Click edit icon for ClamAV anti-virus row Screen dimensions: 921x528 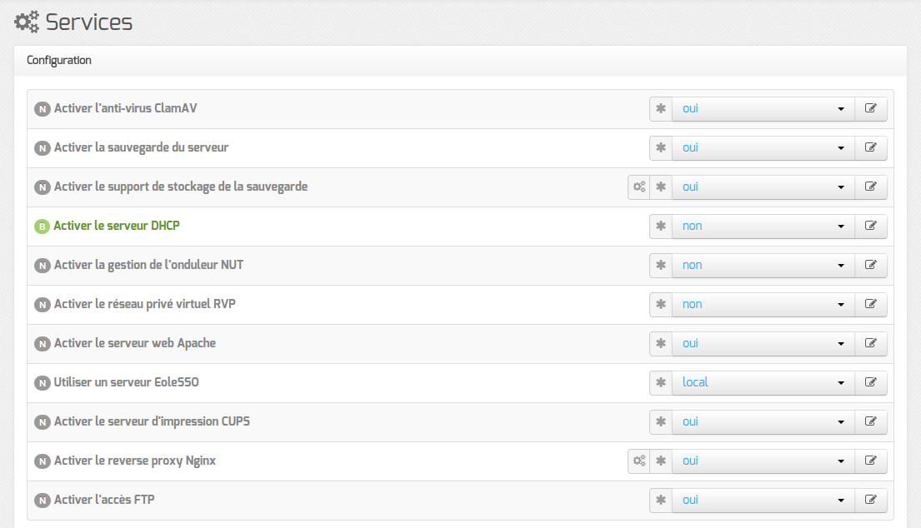(870, 108)
